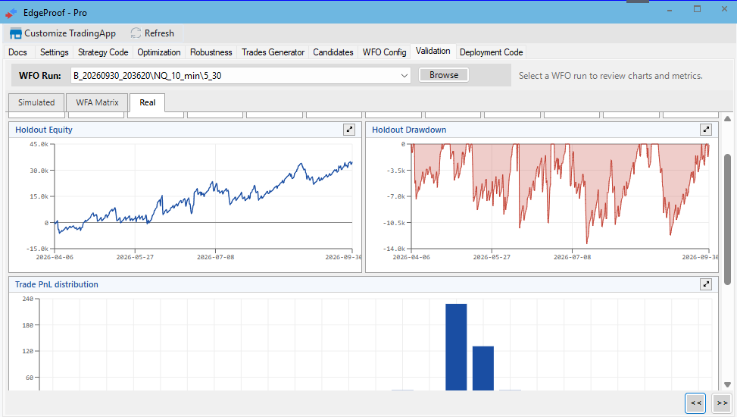Open the WFO Config tab
The image size is (737, 417).
tap(385, 52)
